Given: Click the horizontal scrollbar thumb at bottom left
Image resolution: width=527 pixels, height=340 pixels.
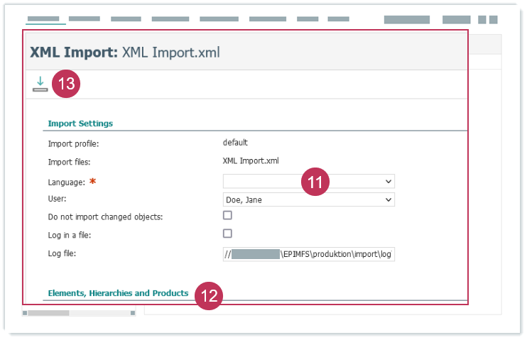Looking at the screenshot, I should (x=48, y=312).
